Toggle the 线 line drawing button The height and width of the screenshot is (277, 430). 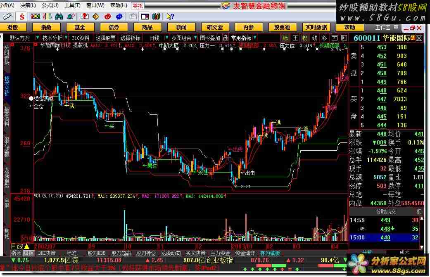click(x=315, y=38)
